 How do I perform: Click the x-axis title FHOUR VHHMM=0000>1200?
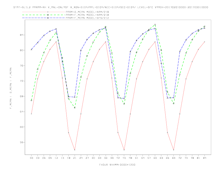coord(117,165)
